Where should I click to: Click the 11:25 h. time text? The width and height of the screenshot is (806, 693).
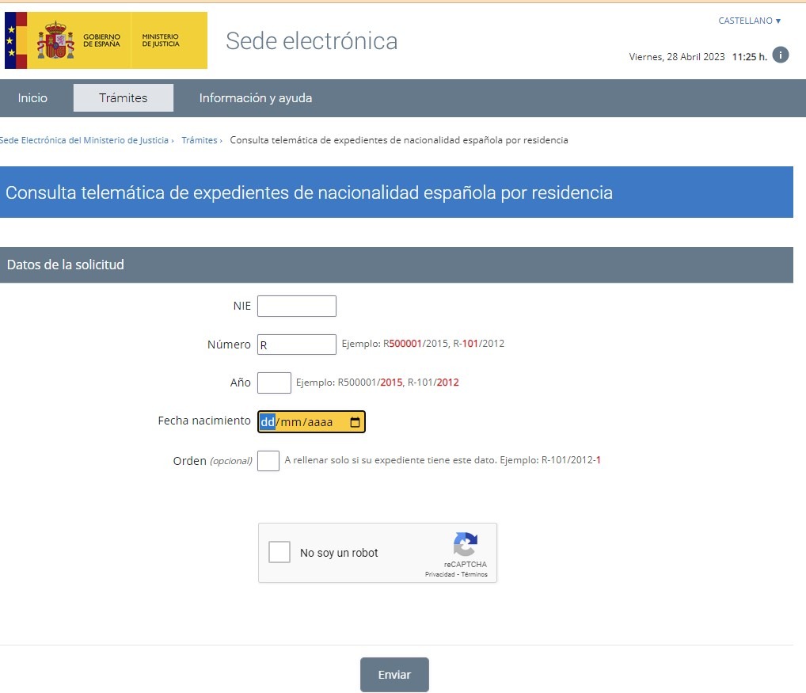tap(750, 57)
